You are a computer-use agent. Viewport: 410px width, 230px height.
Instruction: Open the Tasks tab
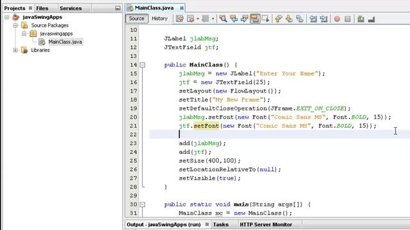220,224
